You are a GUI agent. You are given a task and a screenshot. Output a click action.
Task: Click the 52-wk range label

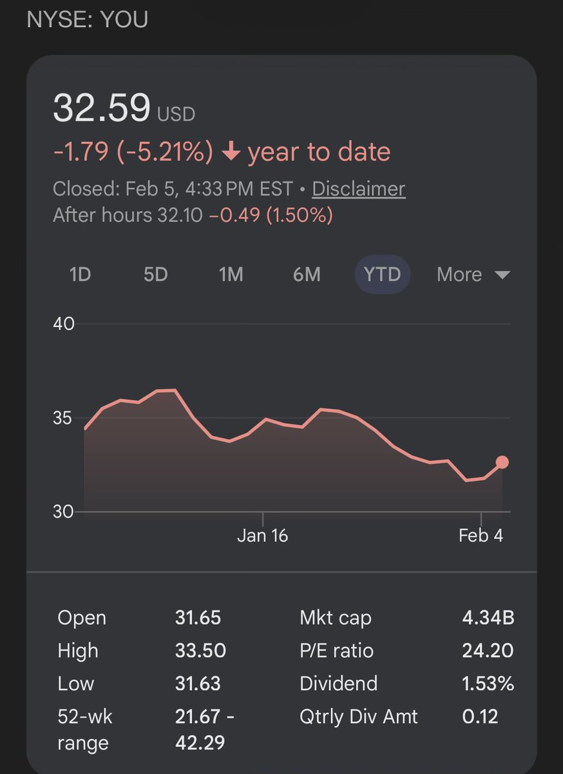tap(86, 729)
